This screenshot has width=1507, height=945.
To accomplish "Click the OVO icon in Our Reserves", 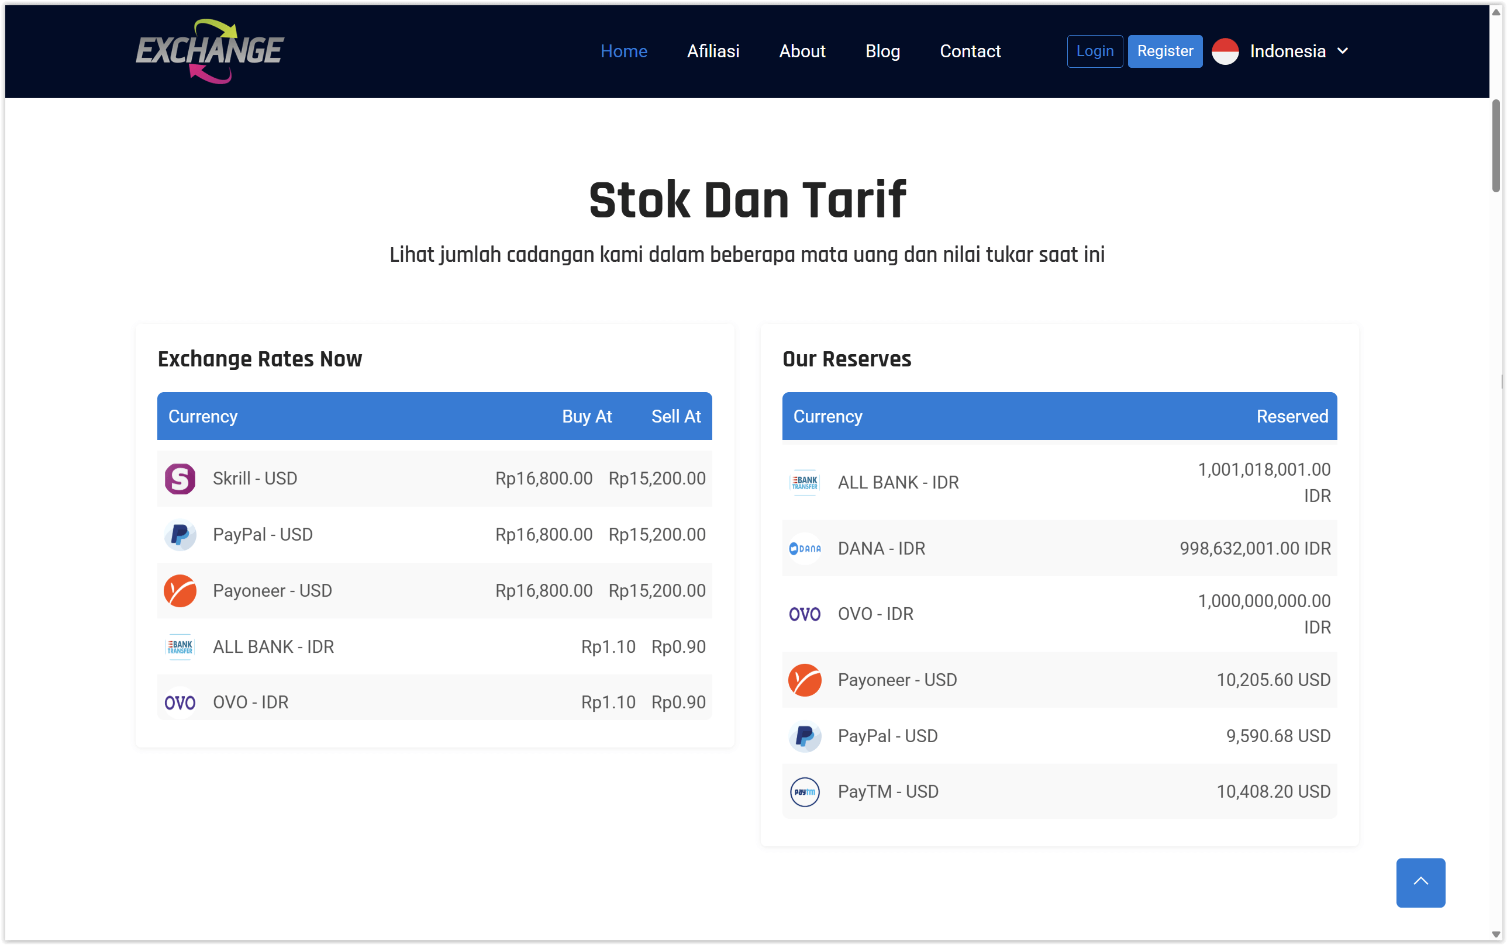I will click(x=805, y=613).
